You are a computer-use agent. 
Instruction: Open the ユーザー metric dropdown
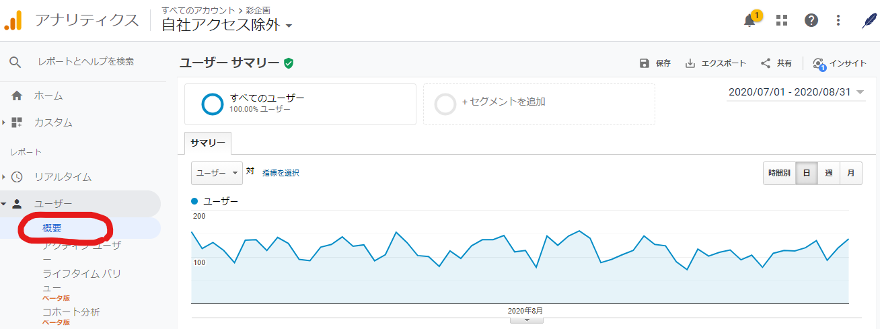click(217, 173)
